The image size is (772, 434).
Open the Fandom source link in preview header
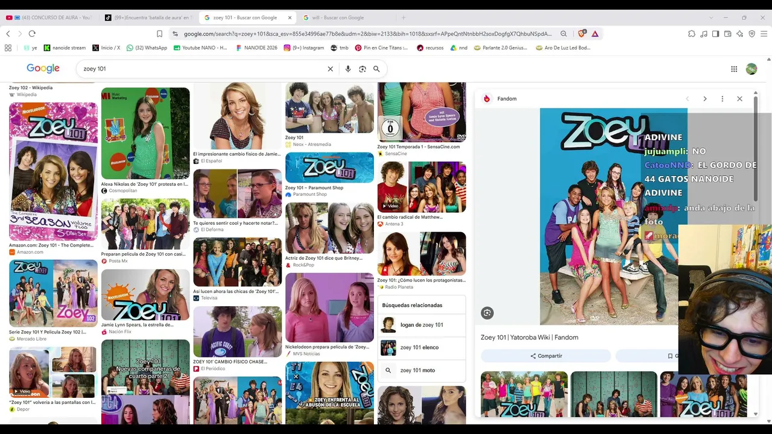[499, 99]
